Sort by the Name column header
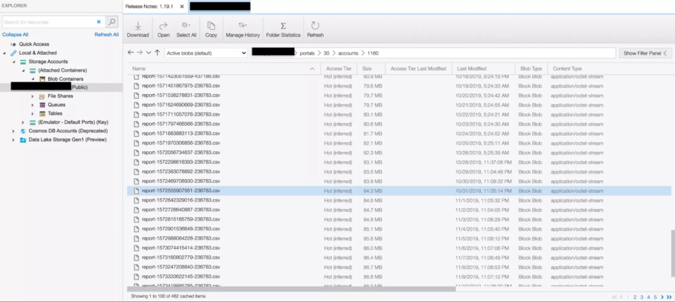Image resolution: width=675 pixels, height=302 pixels. [x=223, y=68]
